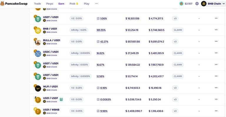Click the 185.55% APR link for BNB / USD1
The image size is (226, 117).
click(102, 30)
